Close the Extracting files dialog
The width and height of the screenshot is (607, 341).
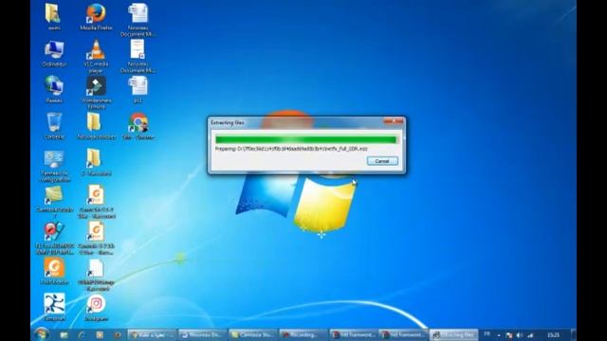[x=394, y=122]
